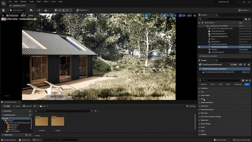The image size is (252, 142).
Task: Open camera speed setting in viewport
Action: (189, 15)
